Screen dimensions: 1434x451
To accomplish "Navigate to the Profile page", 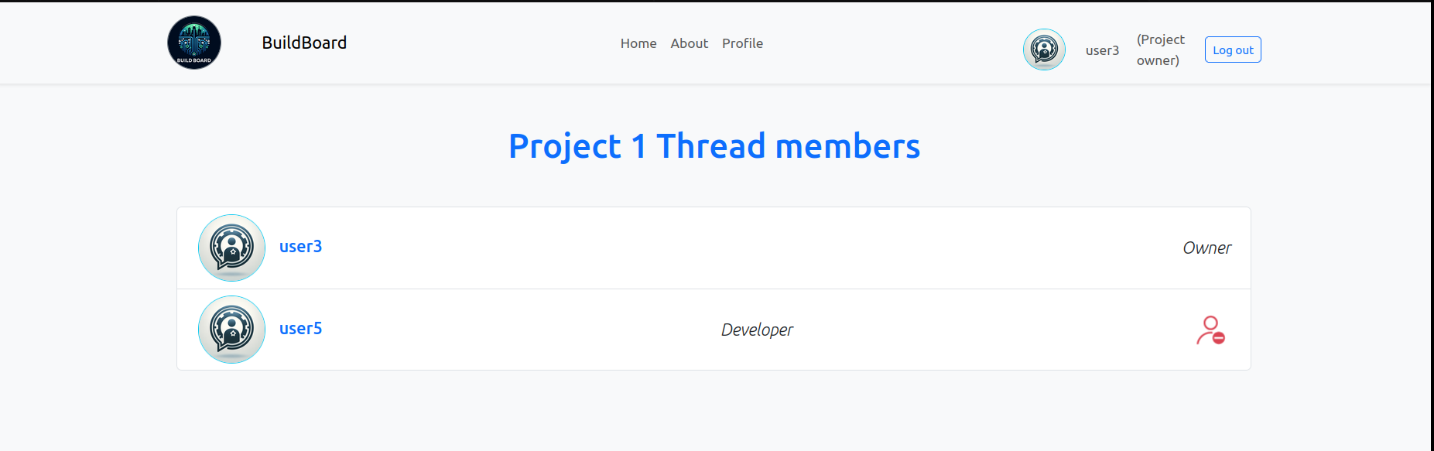I will (742, 43).
